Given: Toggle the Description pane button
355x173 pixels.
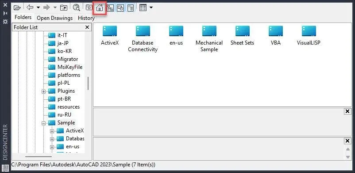Looking at the screenshot, I should coord(131,8).
